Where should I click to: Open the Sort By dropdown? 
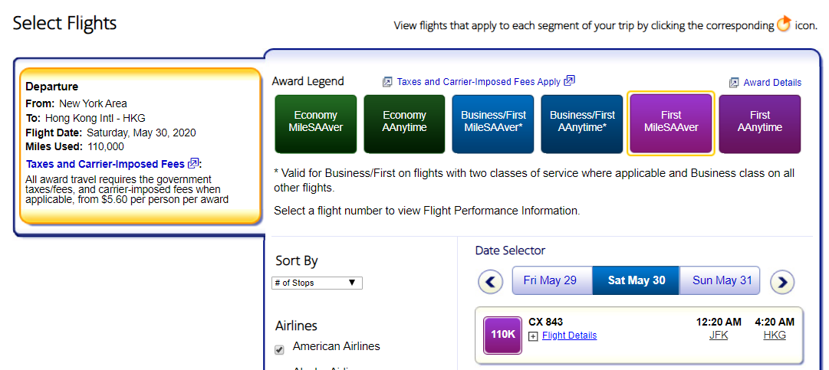tap(317, 283)
